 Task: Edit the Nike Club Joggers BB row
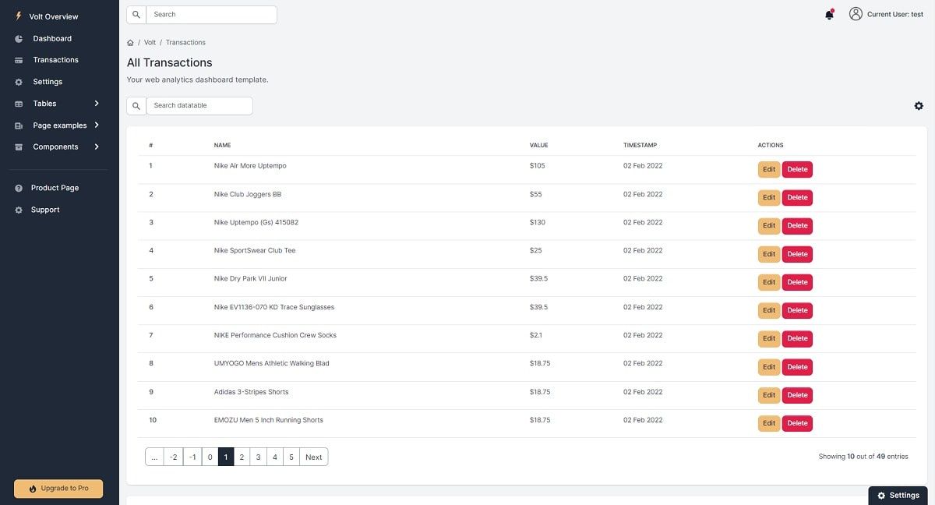(769, 198)
